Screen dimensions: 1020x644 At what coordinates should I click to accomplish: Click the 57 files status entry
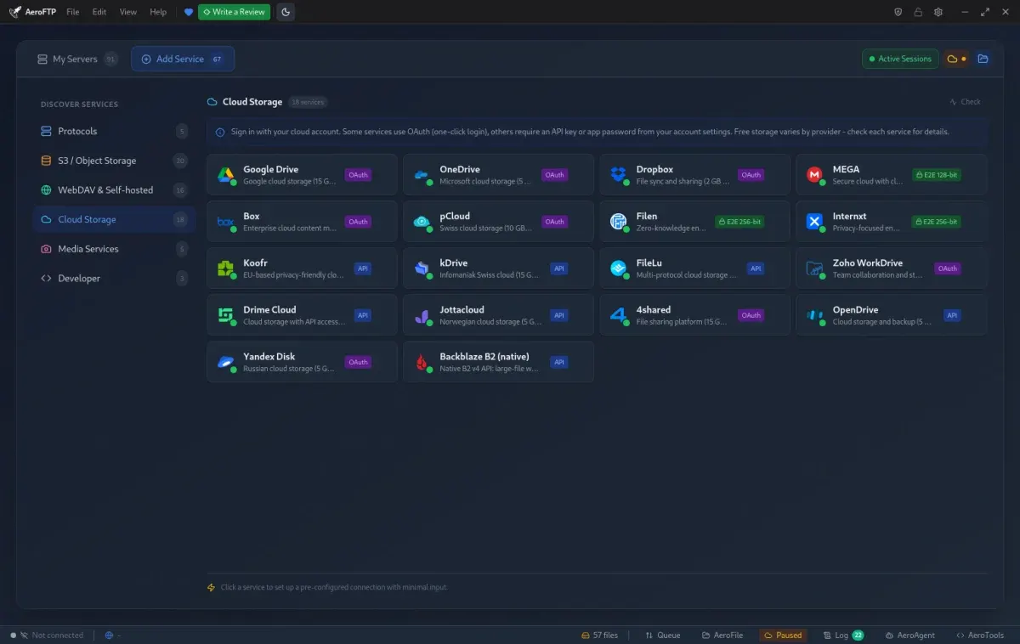click(x=599, y=636)
